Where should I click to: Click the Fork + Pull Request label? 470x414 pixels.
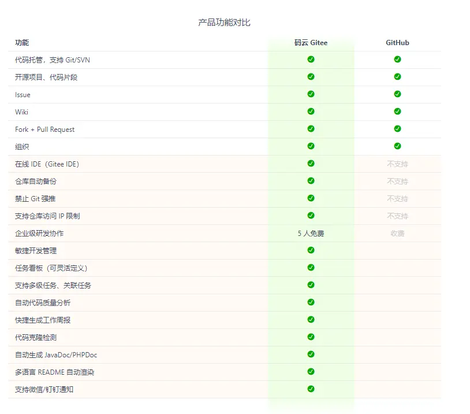pos(44,130)
